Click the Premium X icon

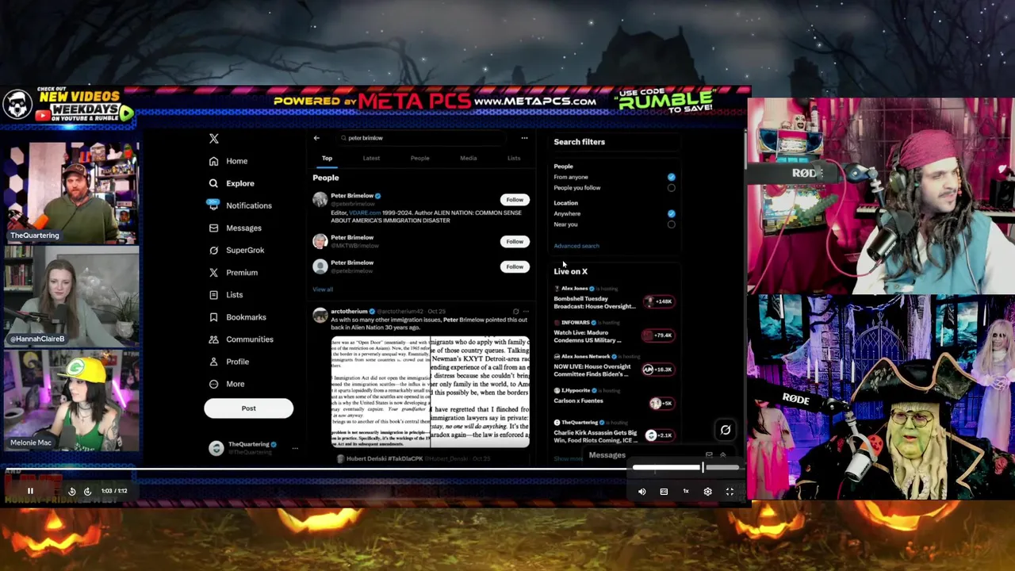pos(213,272)
